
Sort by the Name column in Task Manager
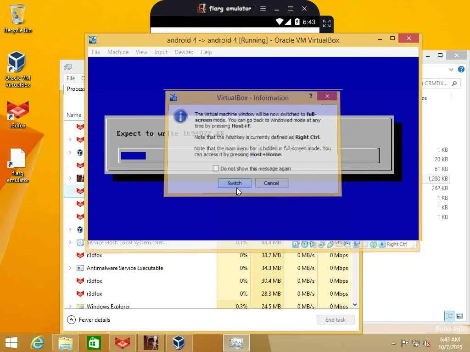click(74, 115)
